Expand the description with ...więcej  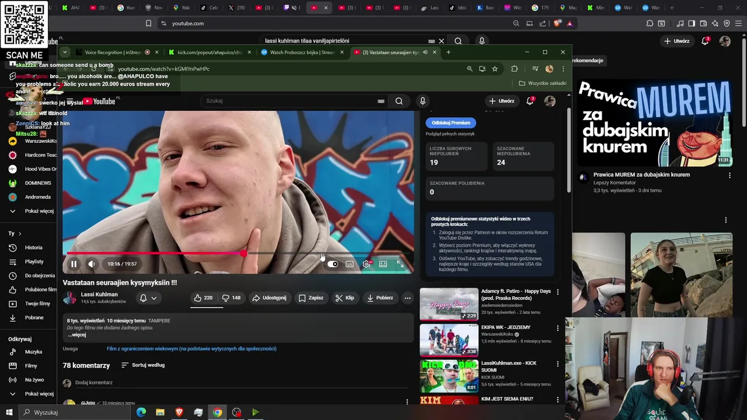(76, 335)
